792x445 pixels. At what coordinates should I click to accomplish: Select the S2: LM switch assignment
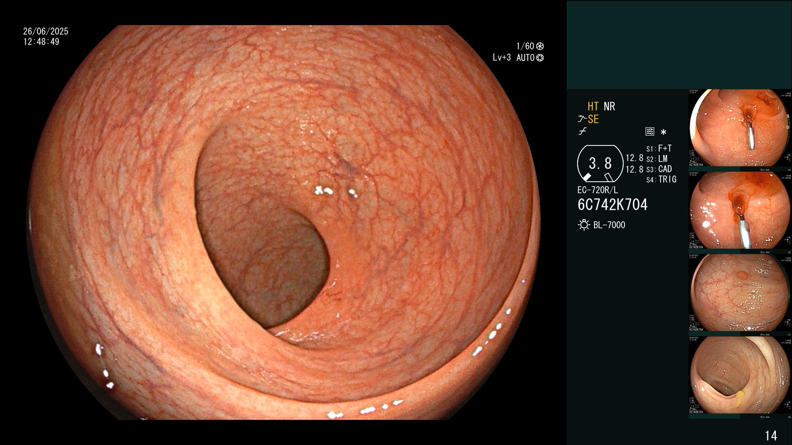[x=657, y=159]
